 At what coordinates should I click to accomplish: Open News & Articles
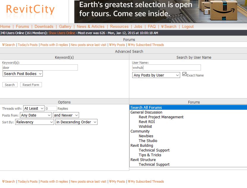[91, 26]
